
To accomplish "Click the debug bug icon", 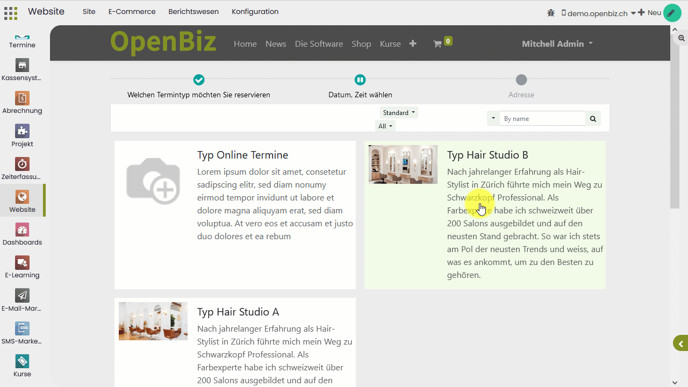I will pyautogui.click(x=550, y=13).
